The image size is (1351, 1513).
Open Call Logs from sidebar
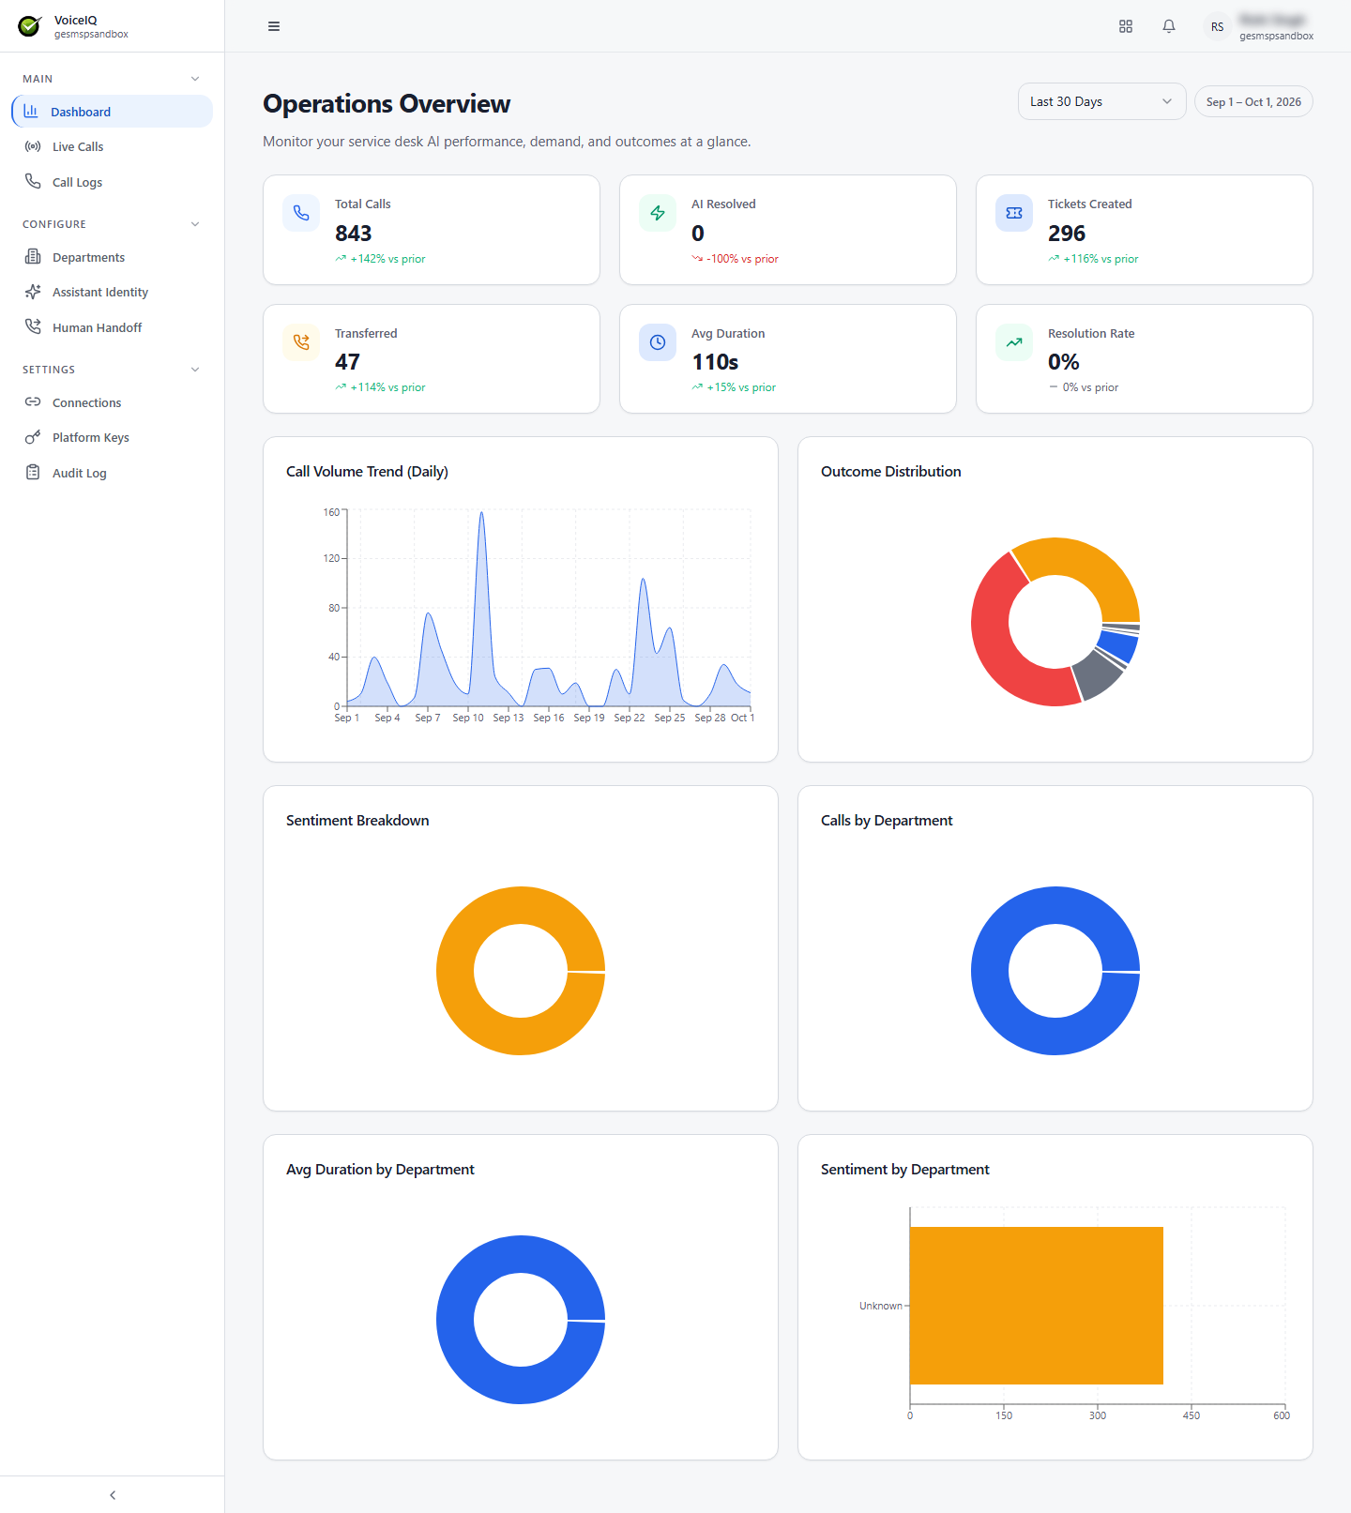pos(113,182)
